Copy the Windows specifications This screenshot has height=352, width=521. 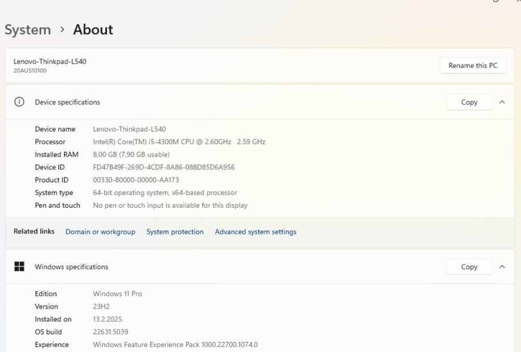pyautogui.click(x=469, y=267)
